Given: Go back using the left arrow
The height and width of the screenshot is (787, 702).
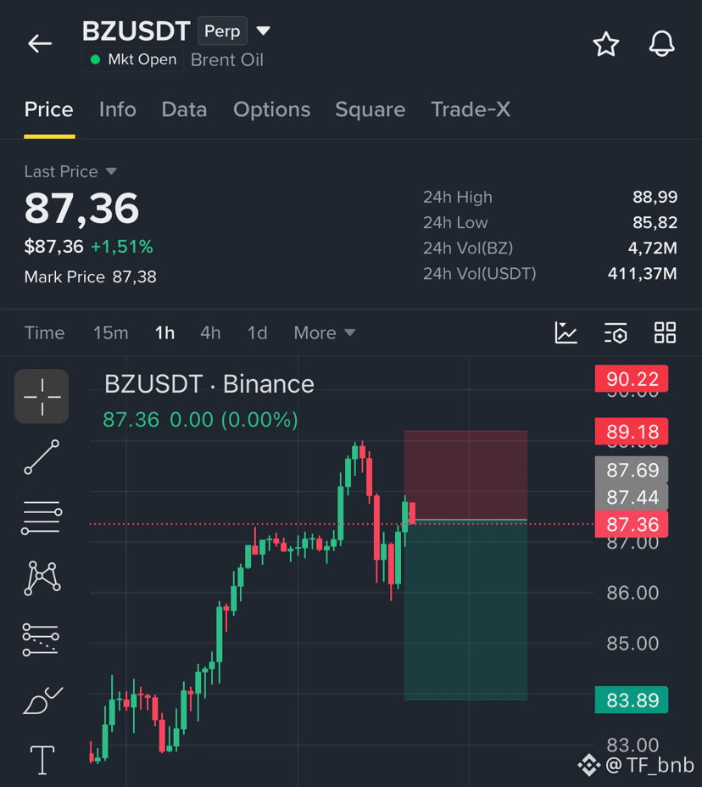Looking at the screenshot, I should [x=40, y=43].
